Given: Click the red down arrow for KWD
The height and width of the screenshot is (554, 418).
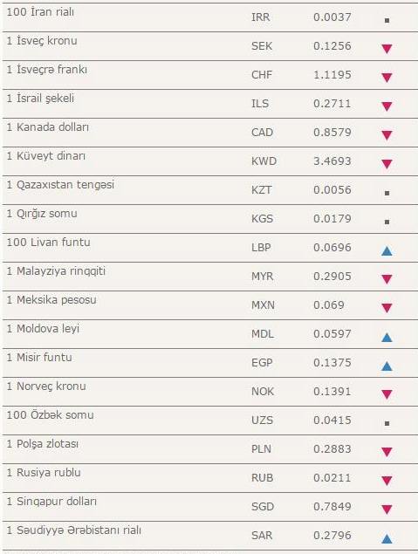Looking at the screenshot, I should point(387,164).
